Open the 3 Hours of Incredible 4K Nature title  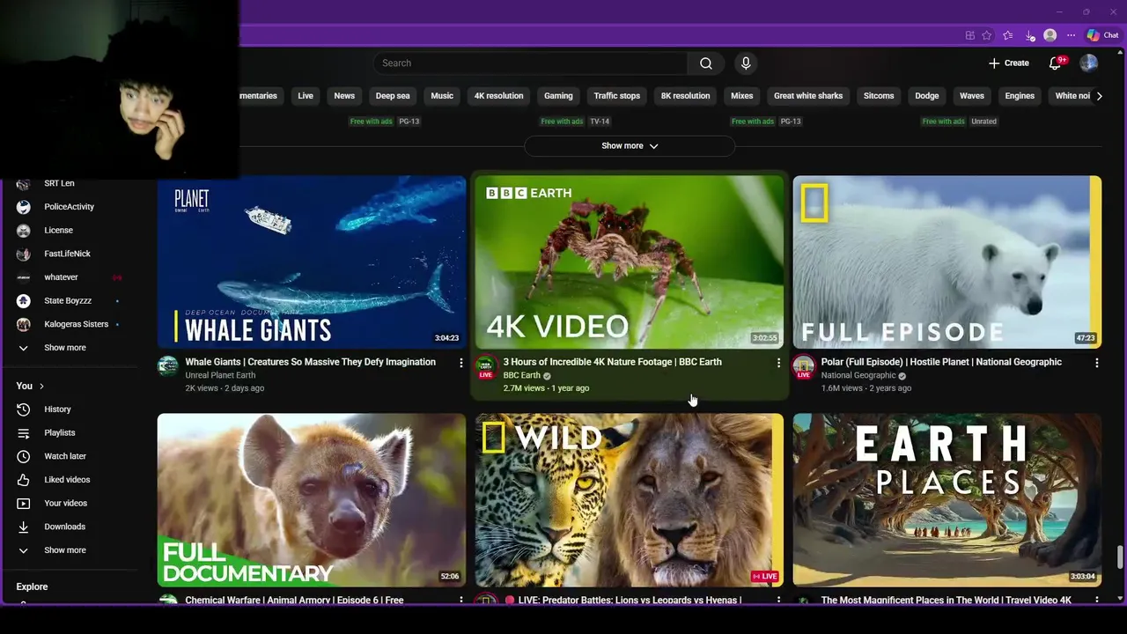[x=612, y=362]
